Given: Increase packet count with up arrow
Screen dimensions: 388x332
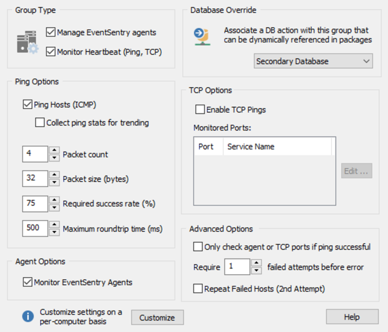Looking at the screenshot, I should [x=54, y=150].
